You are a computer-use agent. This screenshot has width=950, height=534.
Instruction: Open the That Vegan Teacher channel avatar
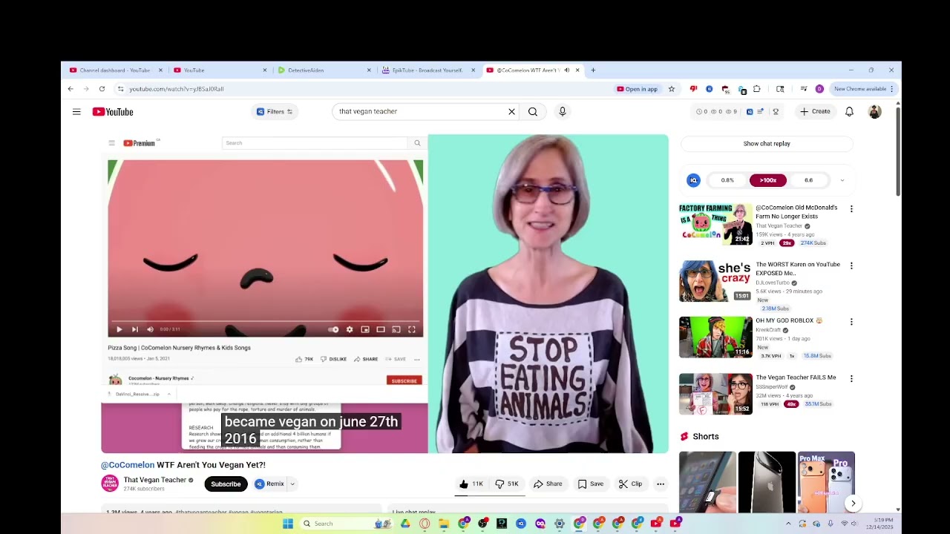tap(110, 484)
